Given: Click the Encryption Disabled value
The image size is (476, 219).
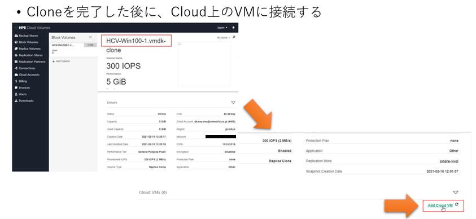Looking at the screenshot, I should point(230,152).
